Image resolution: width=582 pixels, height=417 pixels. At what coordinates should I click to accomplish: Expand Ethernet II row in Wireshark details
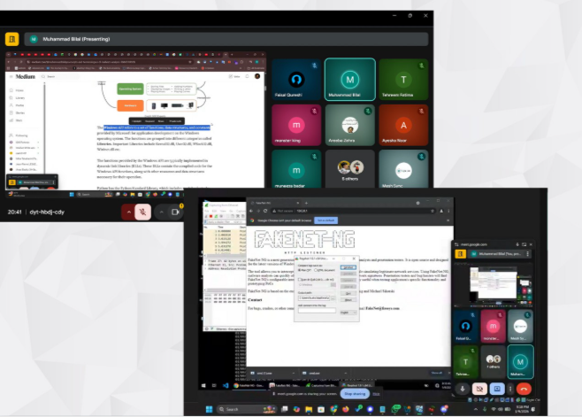click(x=205, y=265)
